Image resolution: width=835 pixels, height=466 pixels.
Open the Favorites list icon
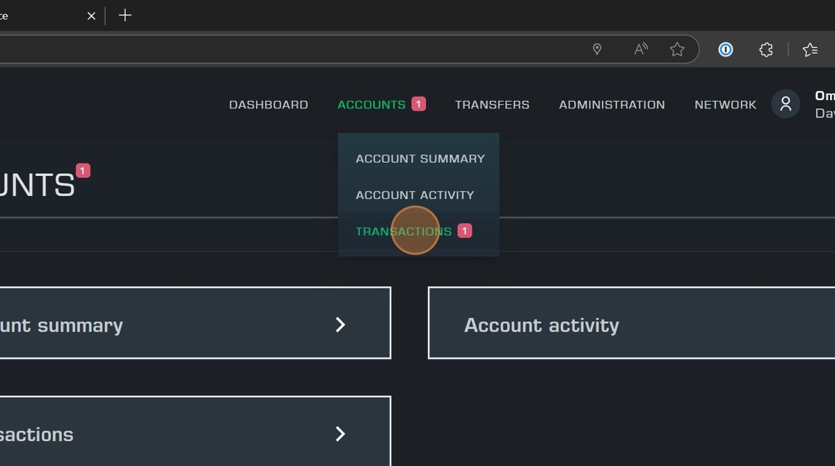(810, 49)
